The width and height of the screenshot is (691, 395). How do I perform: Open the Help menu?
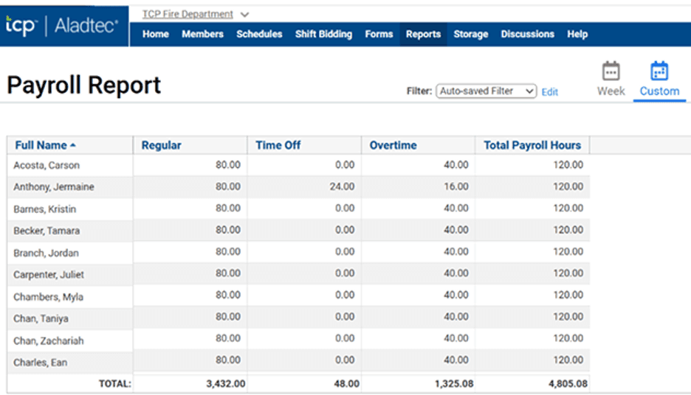pos(577,34)
